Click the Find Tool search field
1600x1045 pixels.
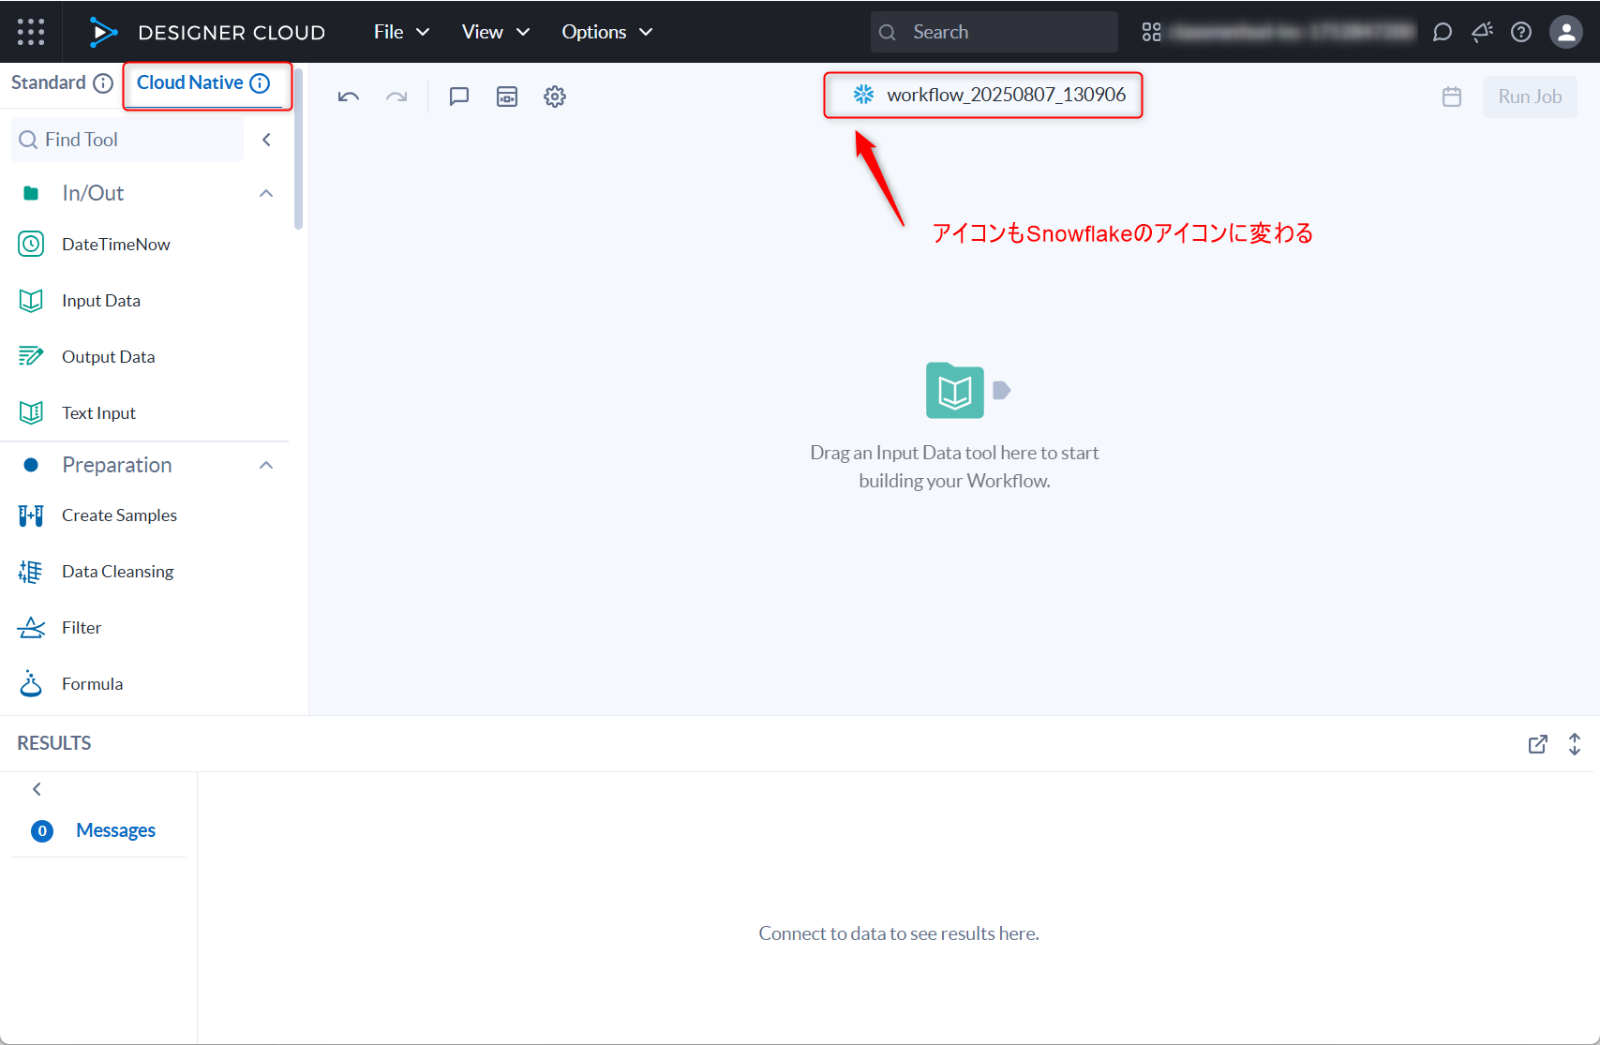[x=127, y=140]
